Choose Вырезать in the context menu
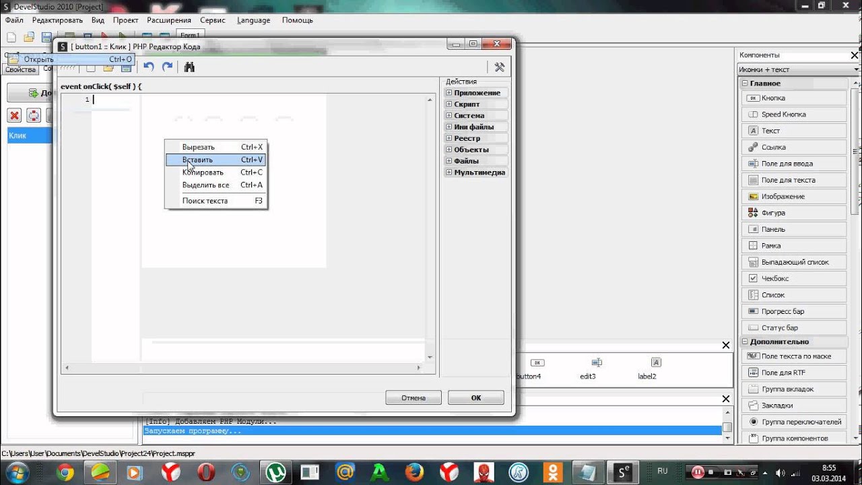 point(215,147)
